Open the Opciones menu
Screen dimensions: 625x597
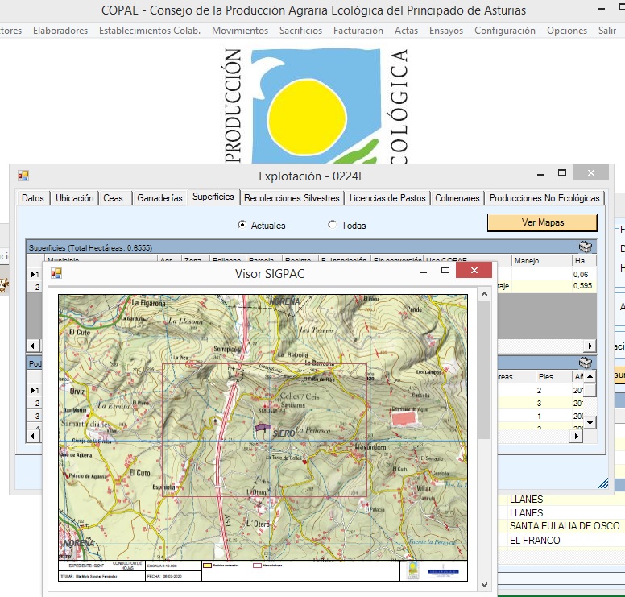coord(567,31)
